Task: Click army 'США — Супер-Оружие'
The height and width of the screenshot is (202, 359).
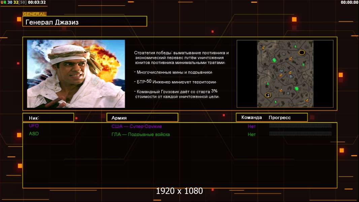Action: pyautogui.click(x=137, y=126)
